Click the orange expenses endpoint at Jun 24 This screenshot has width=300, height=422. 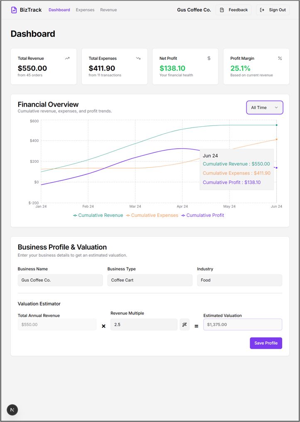click(277, 140)
